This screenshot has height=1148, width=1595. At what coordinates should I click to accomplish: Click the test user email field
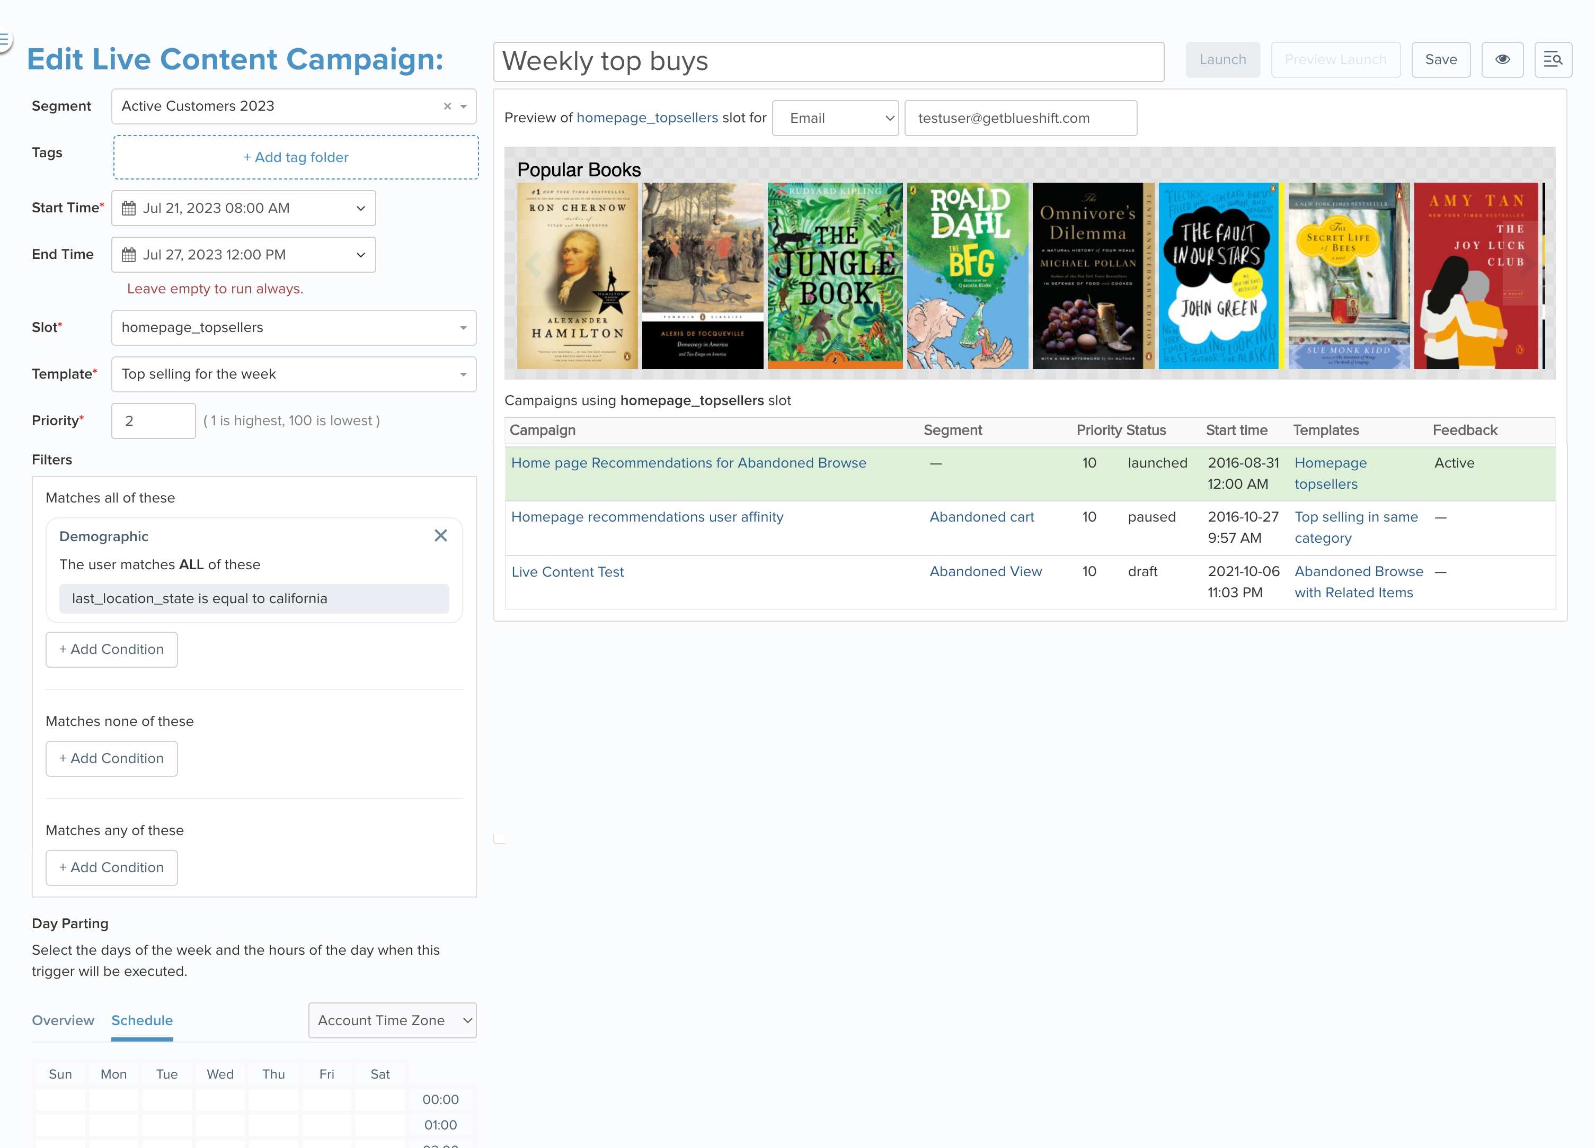click(x=1021, y=118)
